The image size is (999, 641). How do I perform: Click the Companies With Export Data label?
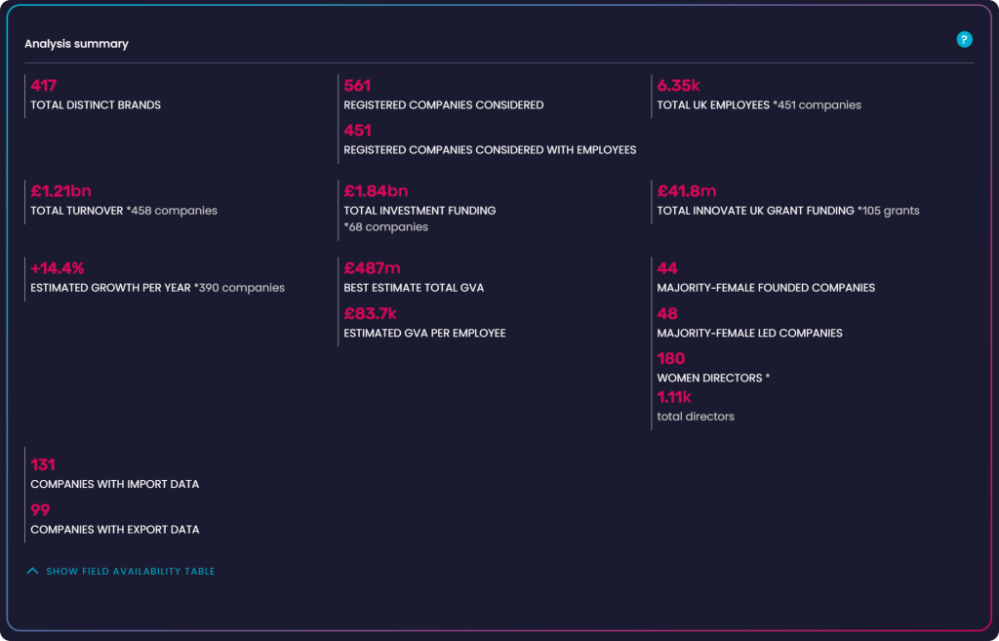115,530
